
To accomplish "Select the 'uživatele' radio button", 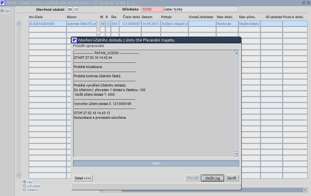I will [25, 186].
